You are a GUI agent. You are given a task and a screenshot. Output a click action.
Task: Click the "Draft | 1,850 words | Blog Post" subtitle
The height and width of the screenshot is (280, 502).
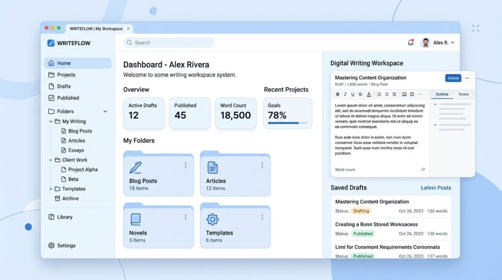pyautogui.click(x=361, y=84)
